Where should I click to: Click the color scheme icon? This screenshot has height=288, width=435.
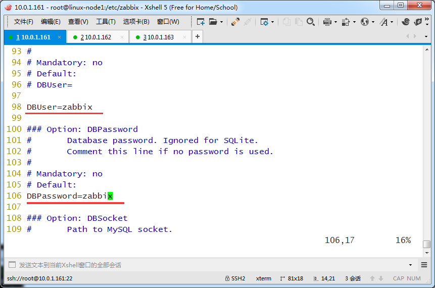tap(346, 22)
